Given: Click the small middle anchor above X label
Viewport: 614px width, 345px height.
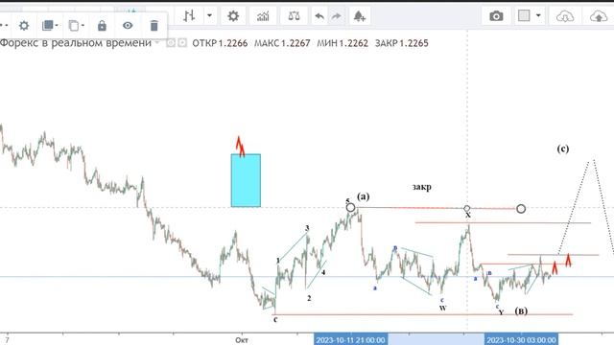Looking at the screenshot, I should click(x=467, y=209).
